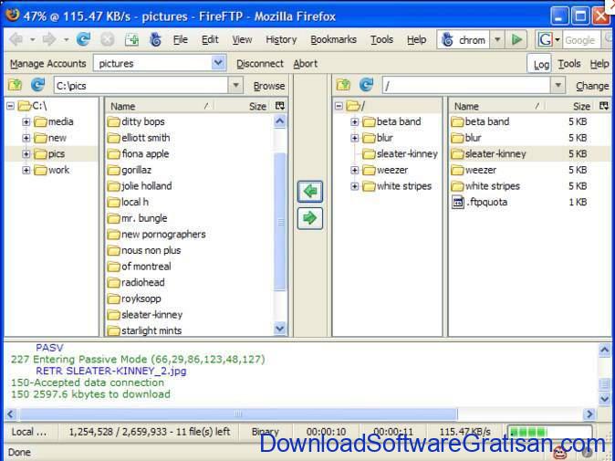615x461 pixels.
Task: Select the .ftpquota file icon
Action: 458,202
